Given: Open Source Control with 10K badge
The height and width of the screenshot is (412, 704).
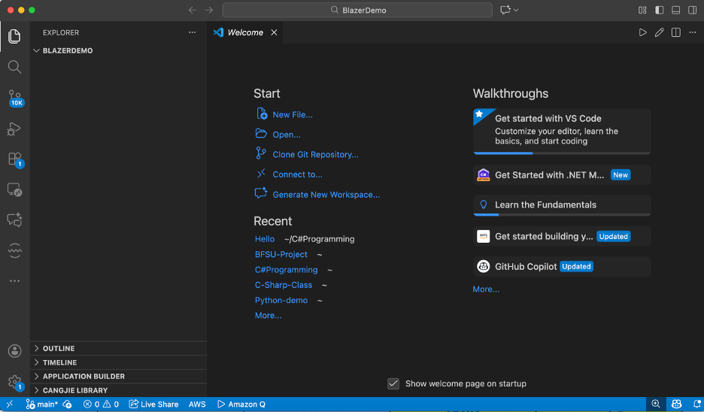Looking at the screenshot, I should point(15,98).
